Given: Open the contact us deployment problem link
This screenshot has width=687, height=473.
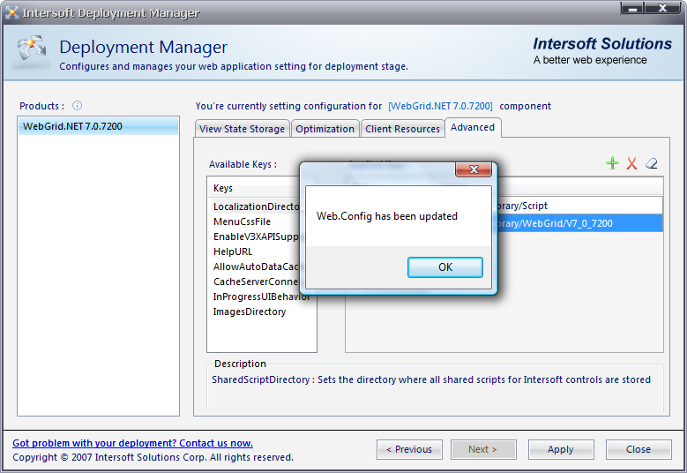Looking at the screenshot, I should click(133, 443).
